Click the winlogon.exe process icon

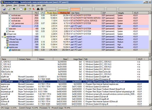[5, 34]
